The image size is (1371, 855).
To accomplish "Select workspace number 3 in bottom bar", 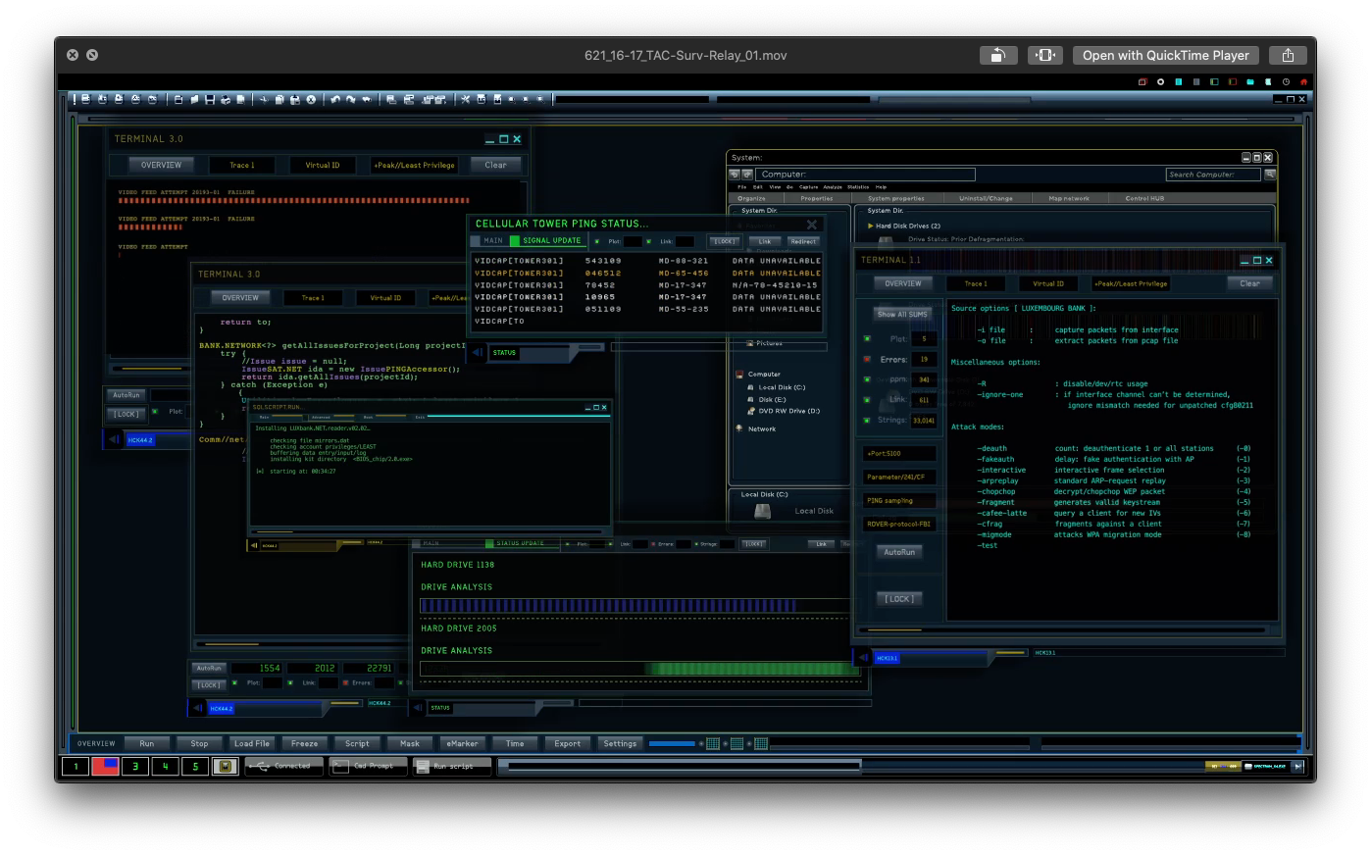I will (x=135, y=766).
